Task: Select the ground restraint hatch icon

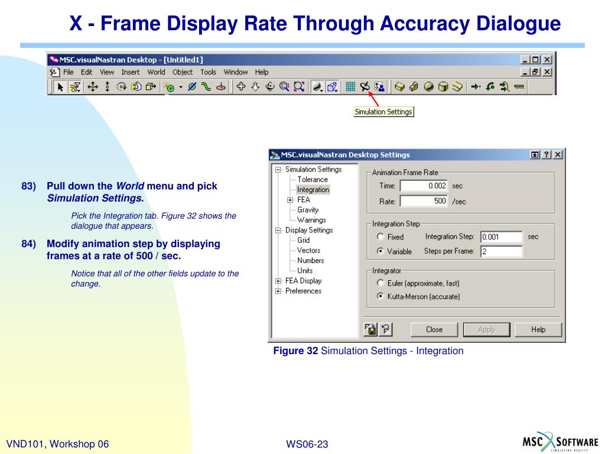Action: click(519, 87)
